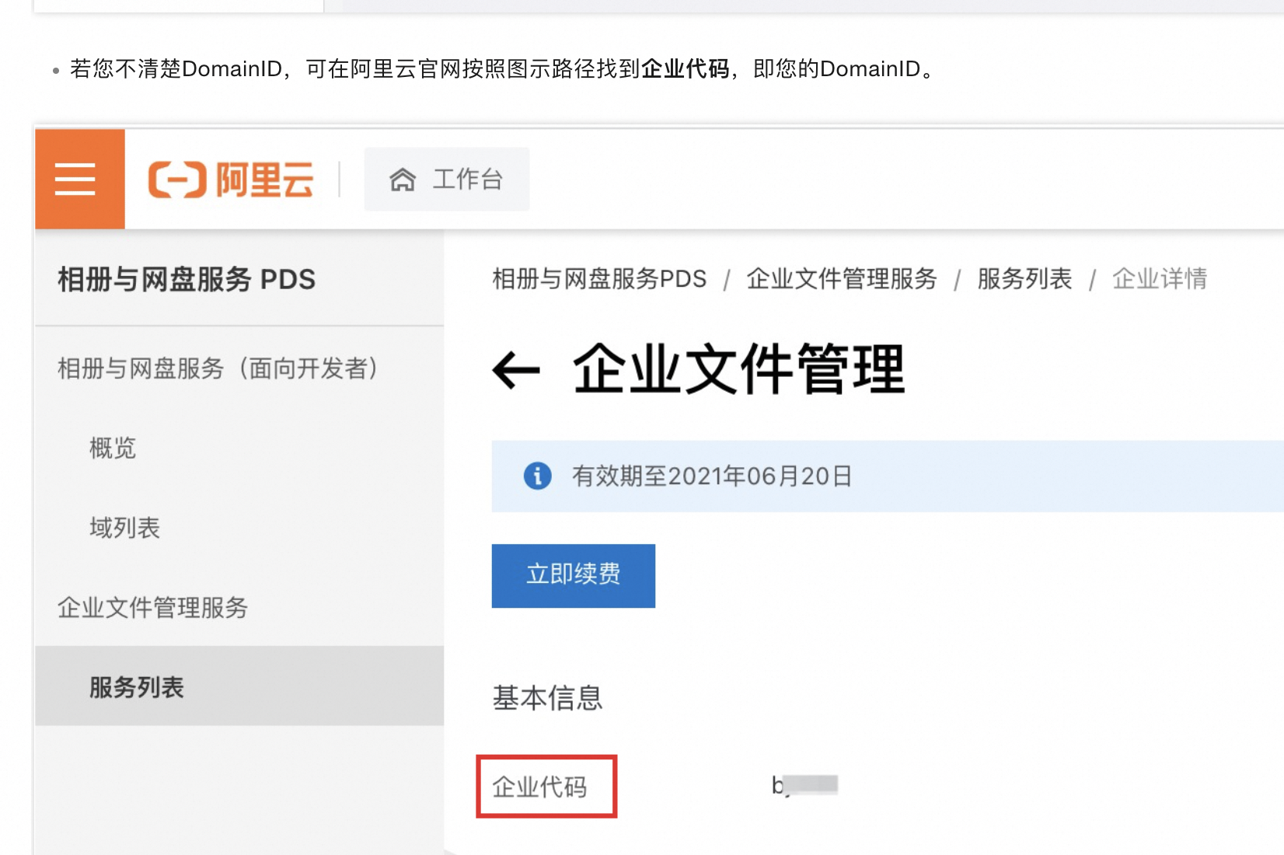Viewport: 1284px width, 855px height.
Task: Click the blue info icon in validity notice
Action: (x=537, y=476)
